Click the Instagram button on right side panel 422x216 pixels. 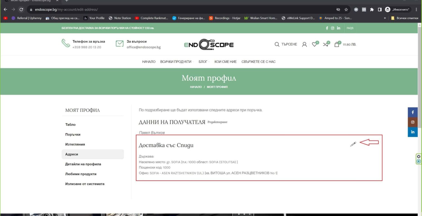point(413,122)
